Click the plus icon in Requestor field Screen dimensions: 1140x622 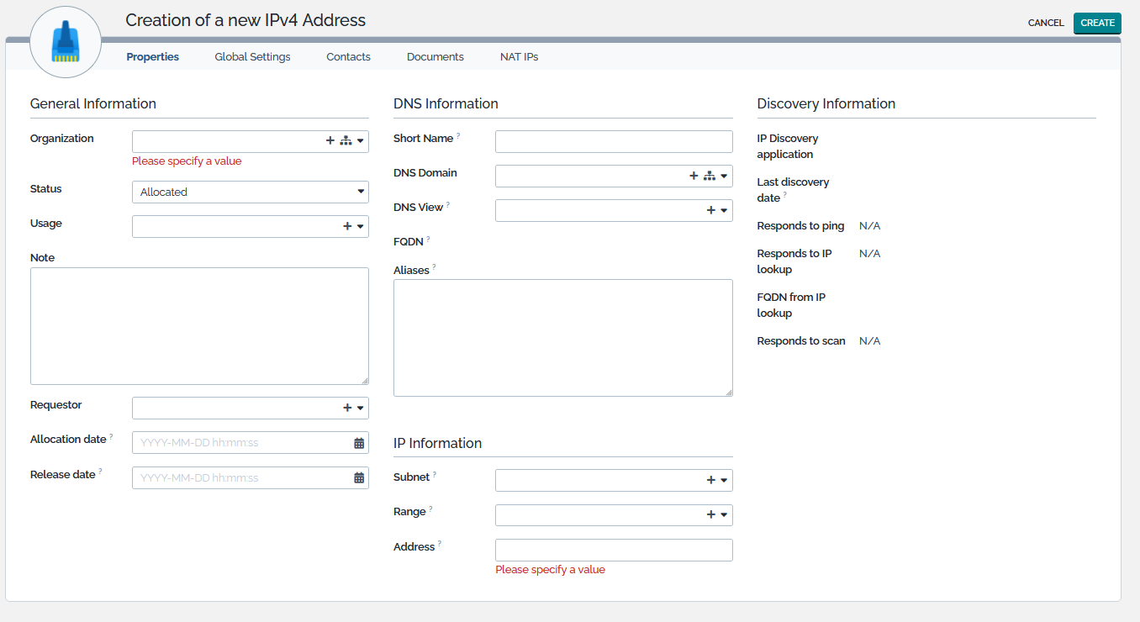pyautogui.click(x=347, y=408)
